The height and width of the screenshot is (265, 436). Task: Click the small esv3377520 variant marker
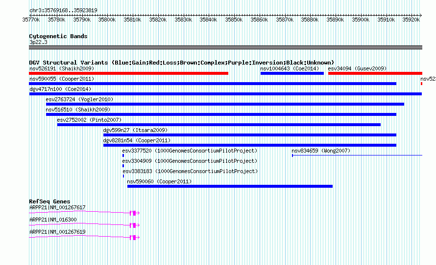pyautogui.click(x=123, y=155)
